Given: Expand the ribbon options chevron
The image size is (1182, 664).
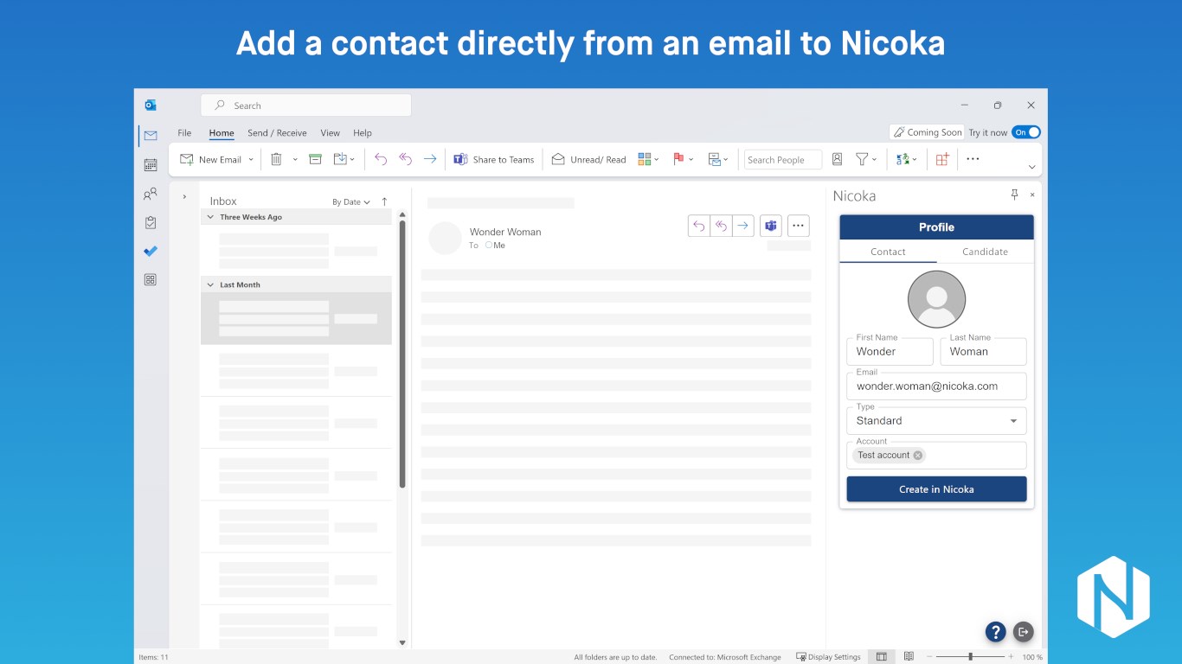Looking at the screenshot, I should 1031,167.
